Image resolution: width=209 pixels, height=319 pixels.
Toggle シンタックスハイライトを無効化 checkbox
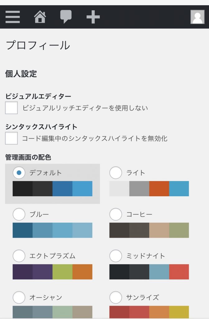(12, 138)
